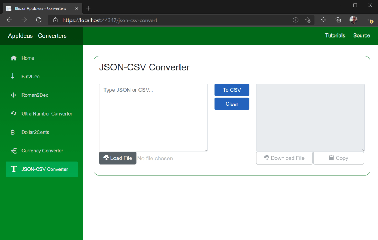Copy the converted output
378x240 pixels.
(x=339, y=158)
